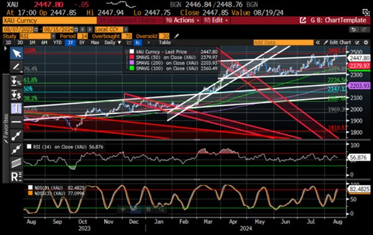Click the 2447.80 last price axis label
The image size is (373, 235).
pos(359,58)
